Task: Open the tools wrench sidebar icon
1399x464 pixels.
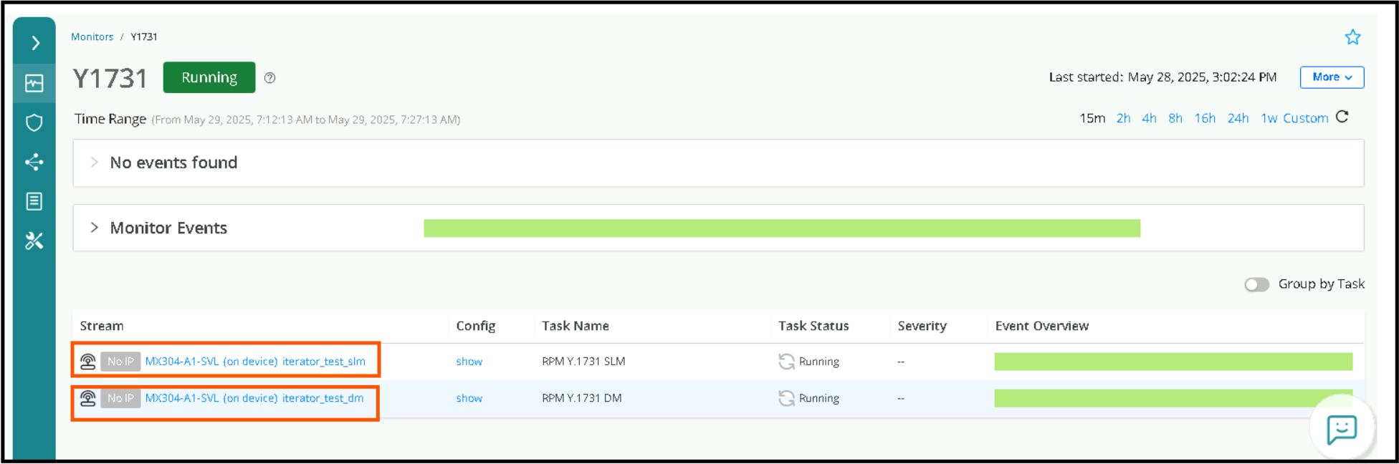Action: [x=34, y=241]
